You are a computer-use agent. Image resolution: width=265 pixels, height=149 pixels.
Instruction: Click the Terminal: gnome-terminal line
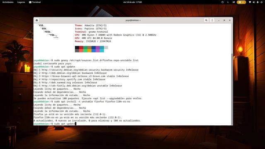[92, 32]
